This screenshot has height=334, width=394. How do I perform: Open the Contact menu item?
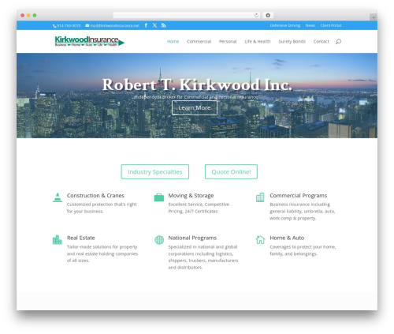[321, 41]
